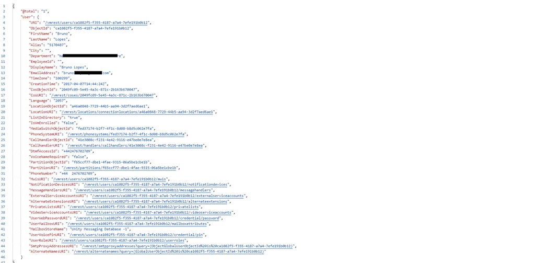
Task: Open the CallhandlerURI callhandlers link
Action: coord(136,145)
